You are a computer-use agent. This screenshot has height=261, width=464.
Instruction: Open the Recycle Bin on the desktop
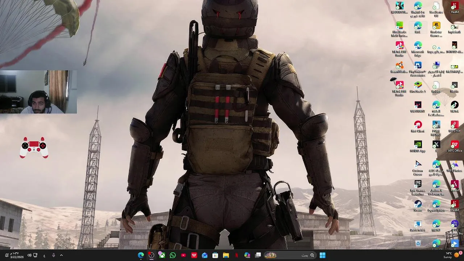418,244
